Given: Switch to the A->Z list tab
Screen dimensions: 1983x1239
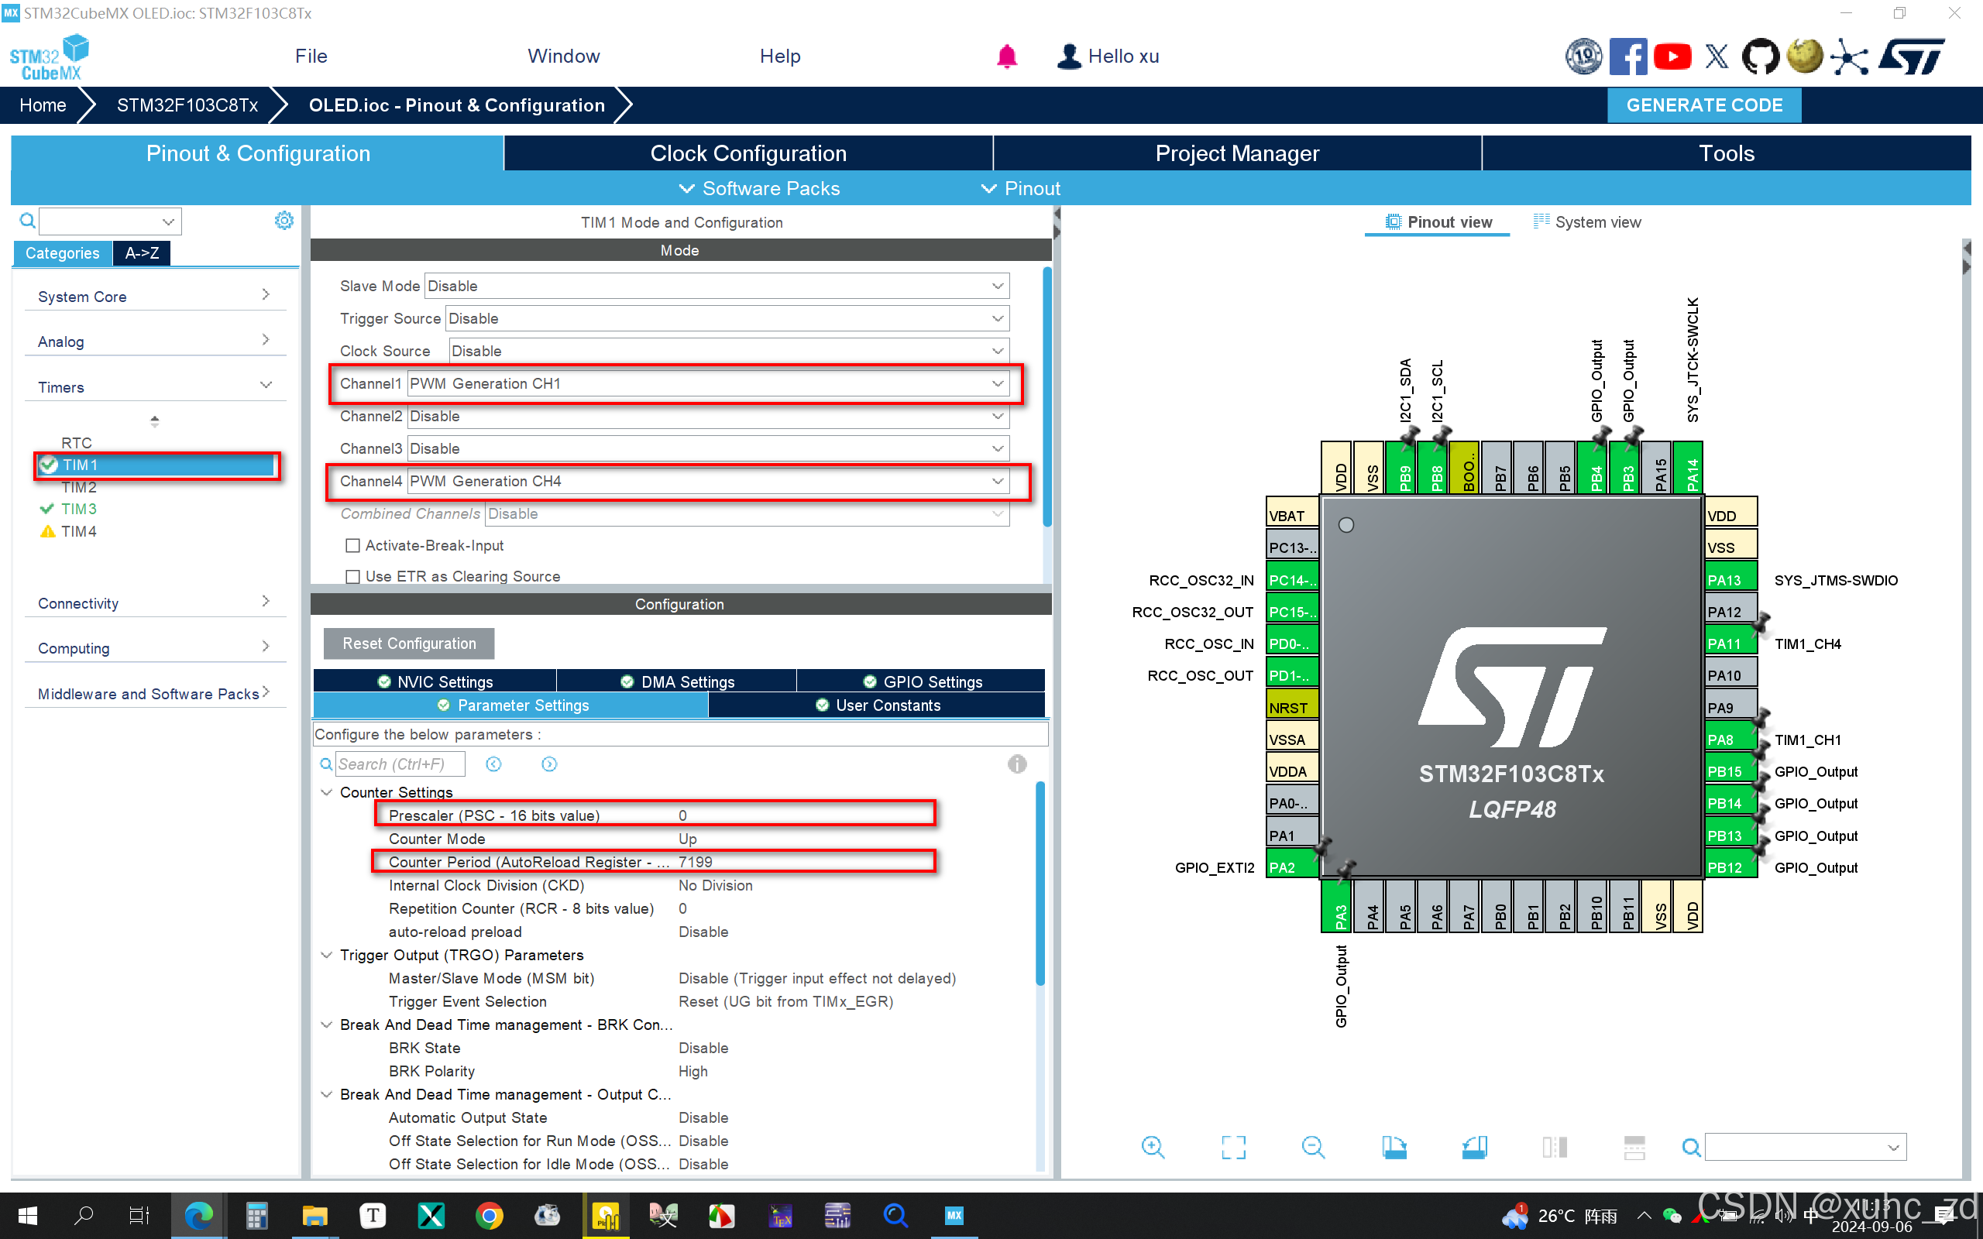Looking at the screenshot, I should (142, 253).
